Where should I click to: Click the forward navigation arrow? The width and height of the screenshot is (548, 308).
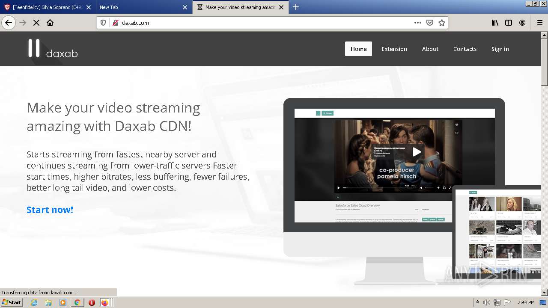pyautogui.click(x=23, y=23)
